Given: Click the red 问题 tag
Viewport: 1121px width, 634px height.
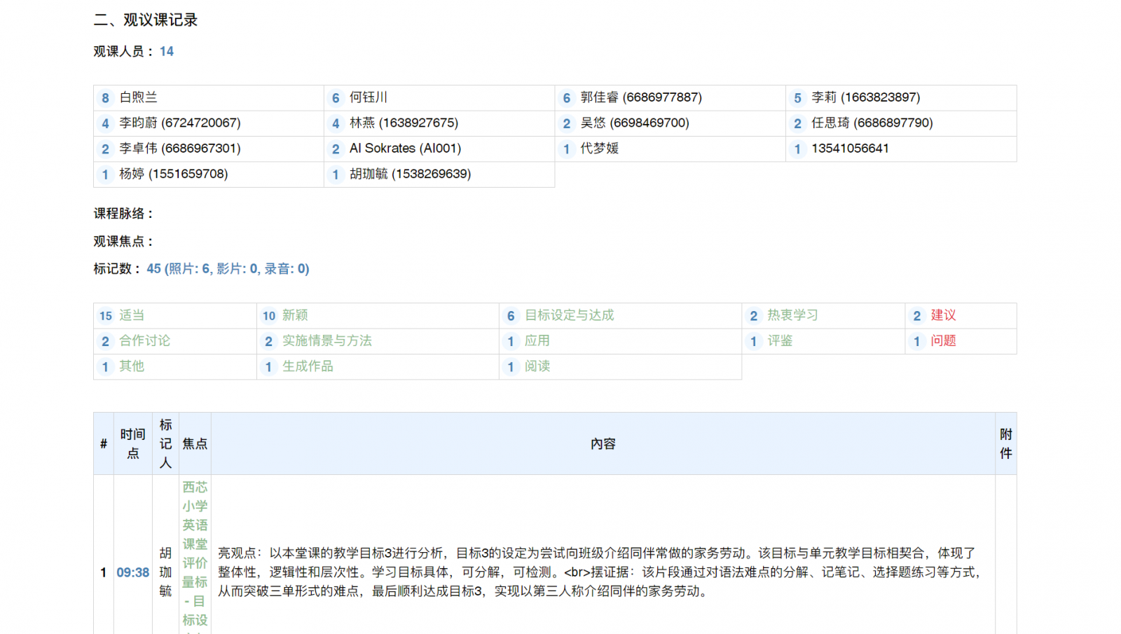Looking at the screenshot, I should 943,340.
